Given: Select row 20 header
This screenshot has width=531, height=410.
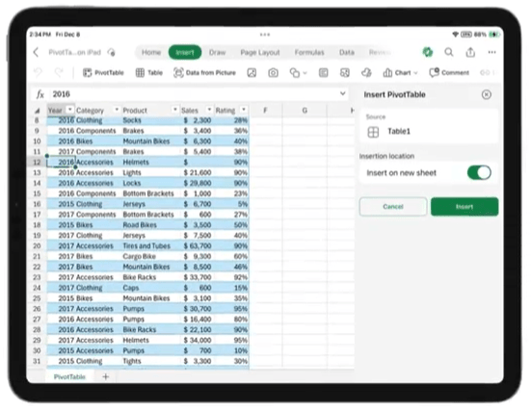Looking at the screenshot, I should [37, 246].
